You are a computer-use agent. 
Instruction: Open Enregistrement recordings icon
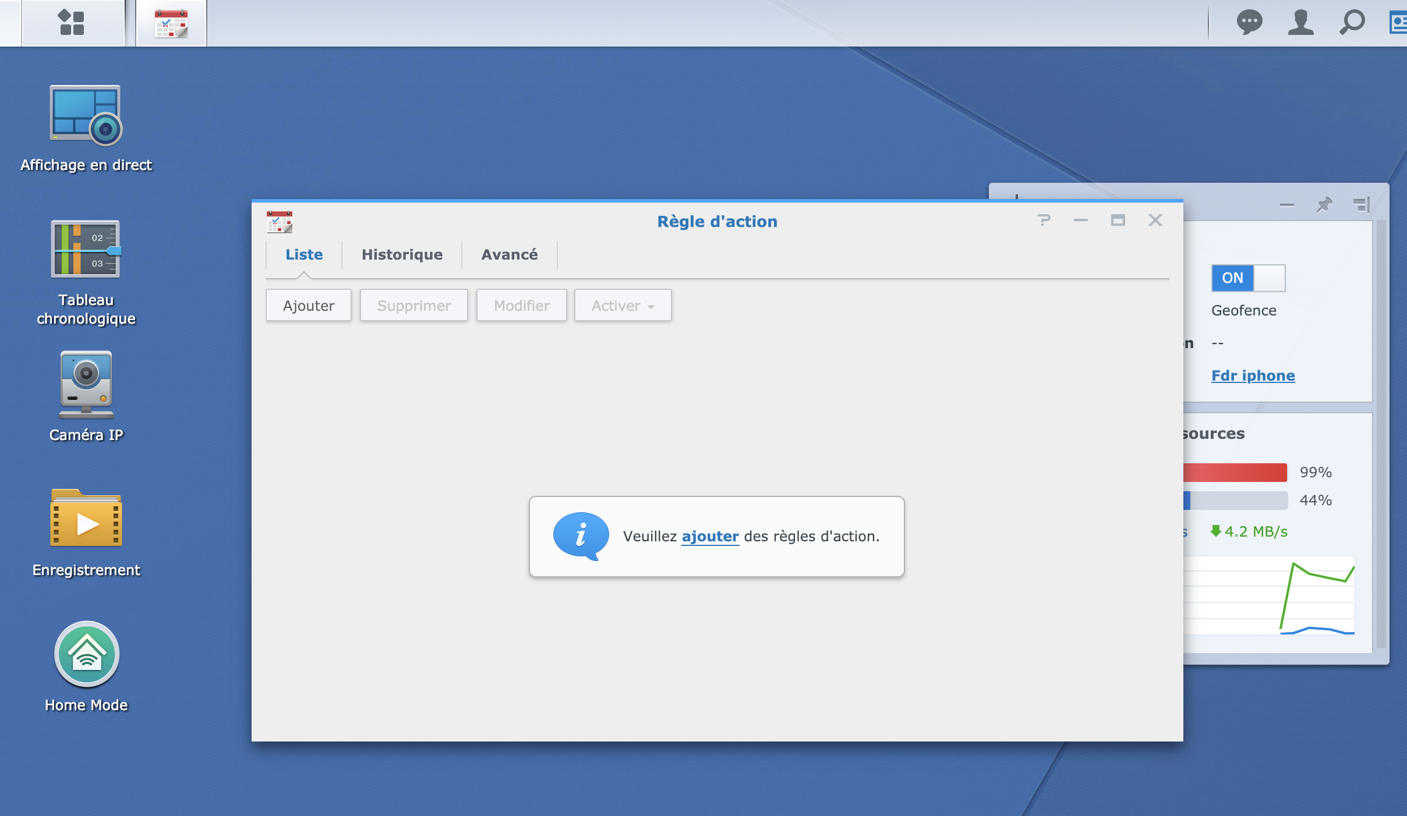click(x=86, y=518)
